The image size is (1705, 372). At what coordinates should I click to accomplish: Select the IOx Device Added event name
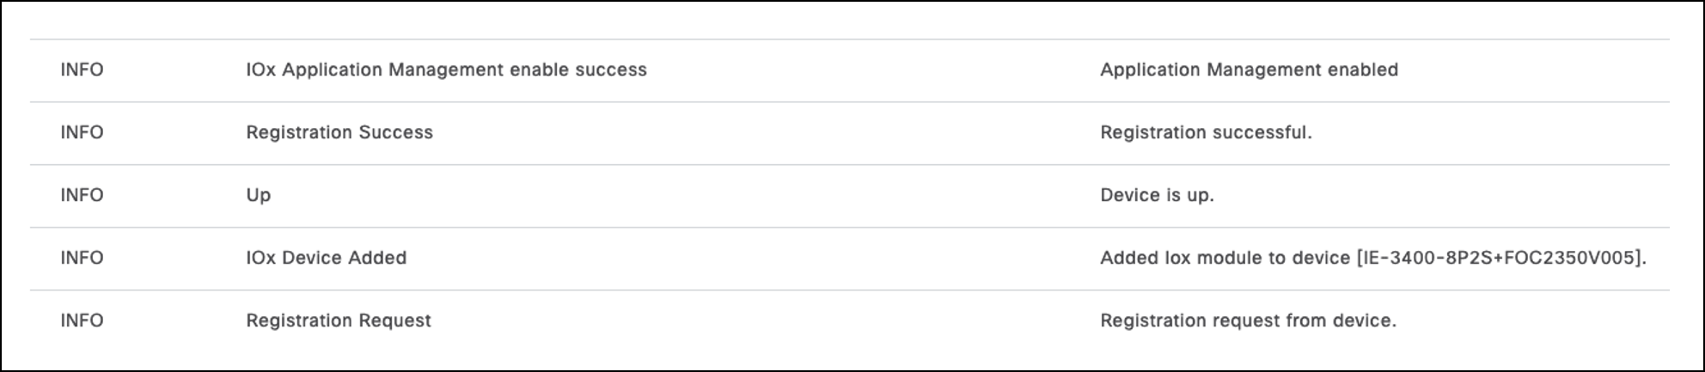tap(326, 258)
